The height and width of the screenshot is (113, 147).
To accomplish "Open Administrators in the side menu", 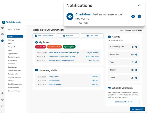I will click(14, 88).
